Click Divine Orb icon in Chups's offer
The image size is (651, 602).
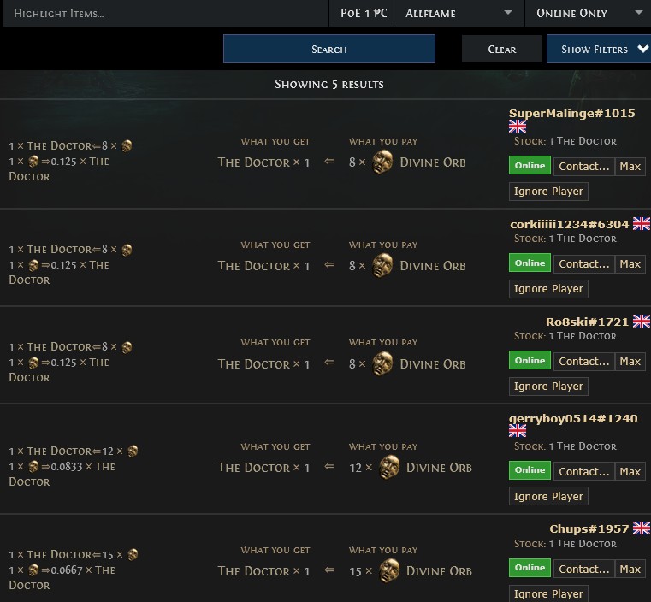389,570
